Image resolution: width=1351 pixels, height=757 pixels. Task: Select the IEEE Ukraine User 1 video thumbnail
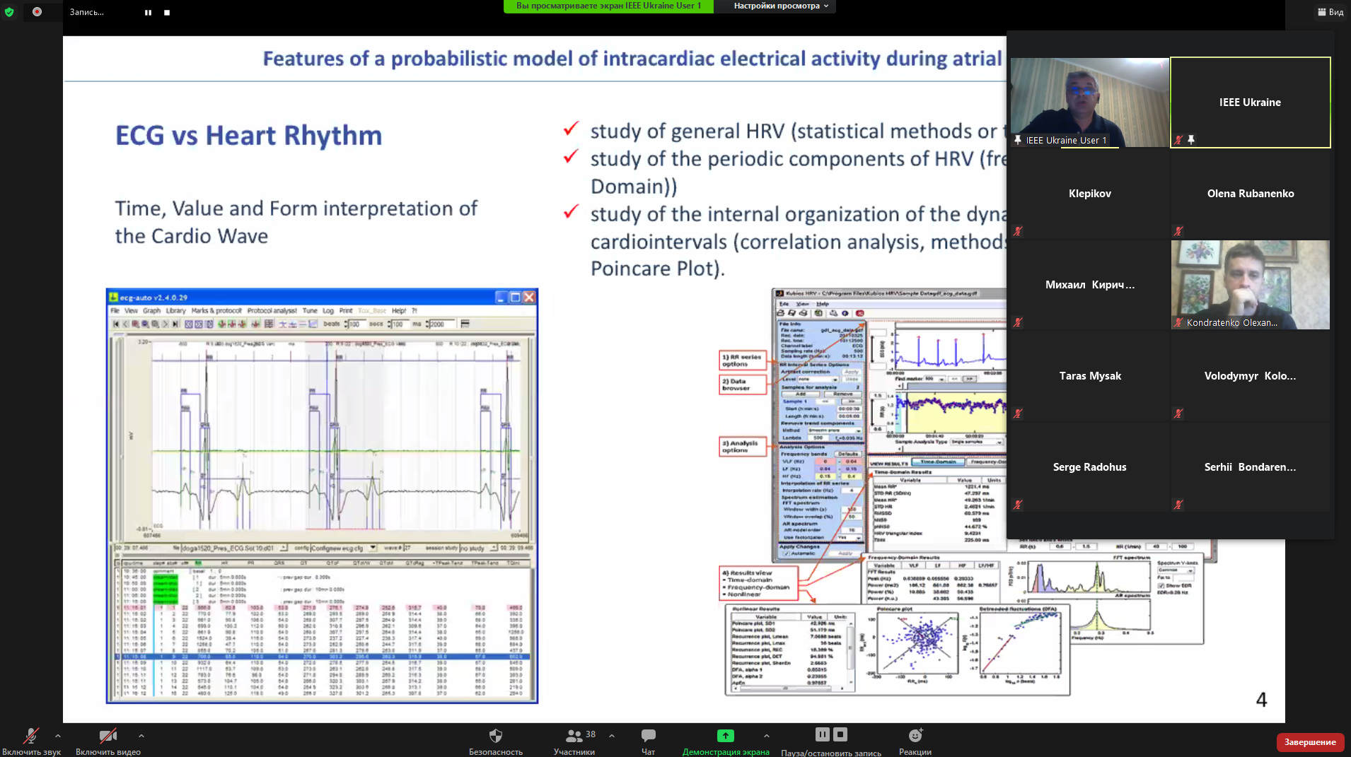point(1089,102)
